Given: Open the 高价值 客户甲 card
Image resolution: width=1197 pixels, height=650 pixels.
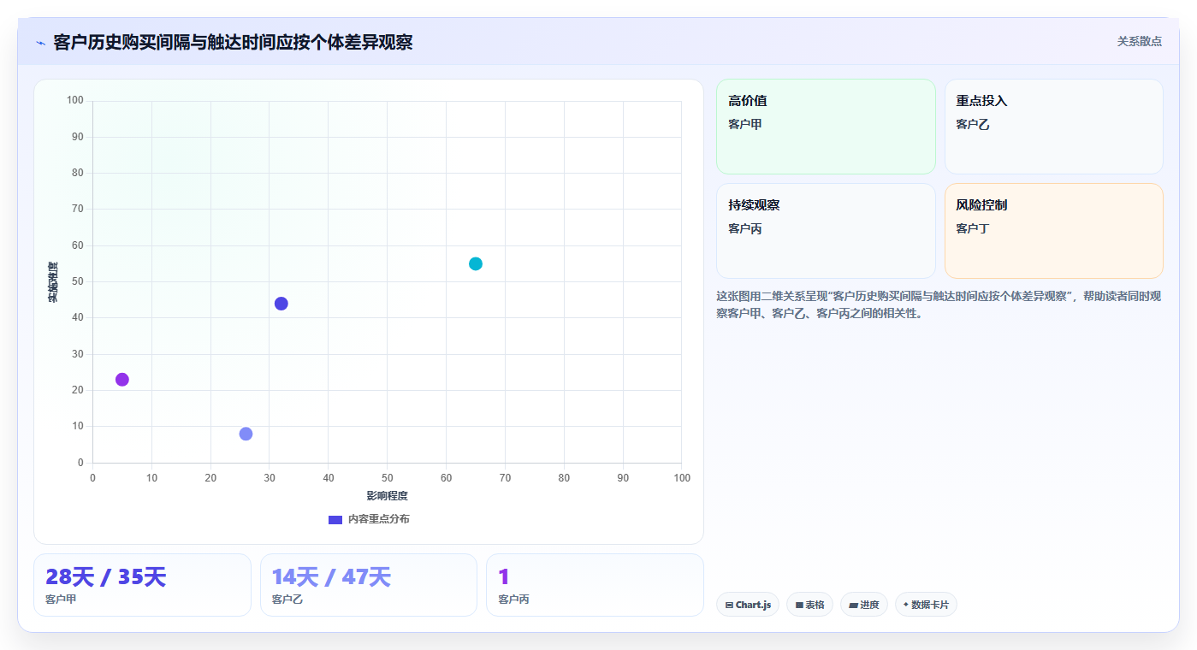Looking at the screenshot, I should coord(826,127).
